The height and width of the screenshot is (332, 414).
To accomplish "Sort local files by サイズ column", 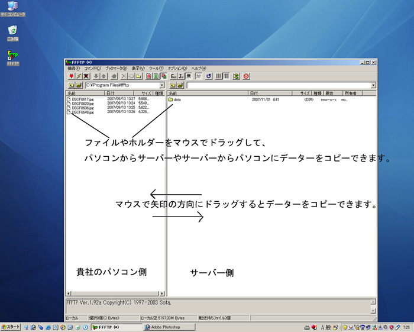I will pyautogui.click(x=143, y=94).
